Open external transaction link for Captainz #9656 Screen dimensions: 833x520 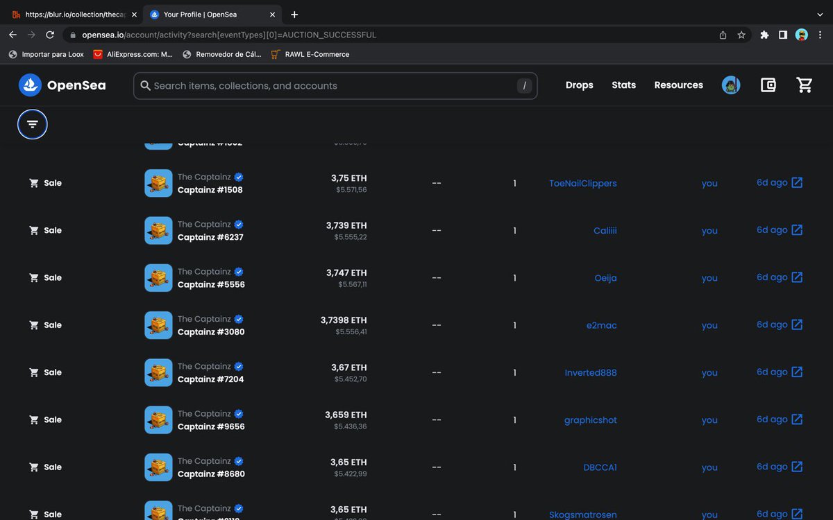[797, 419]
